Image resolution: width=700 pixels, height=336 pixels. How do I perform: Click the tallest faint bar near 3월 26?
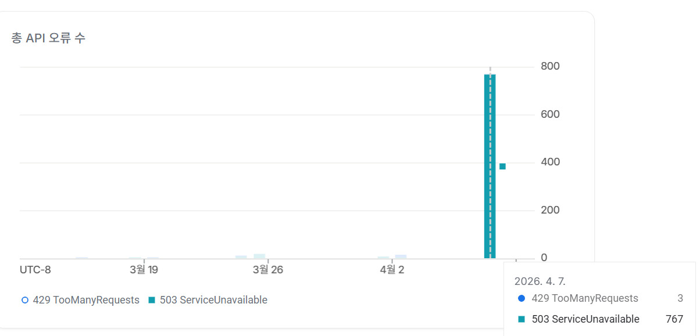[259, 256]
